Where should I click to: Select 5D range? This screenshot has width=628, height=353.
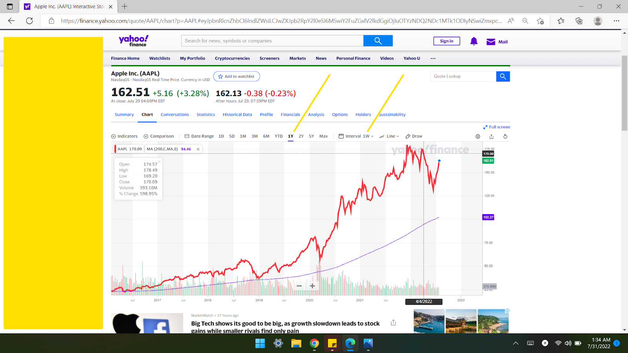pyautogui.click(x=232, y=136)
